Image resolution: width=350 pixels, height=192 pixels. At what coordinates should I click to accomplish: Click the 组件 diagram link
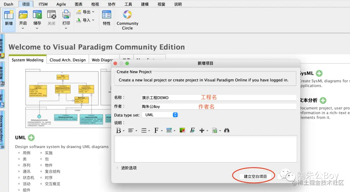pyautogui.click(x=27, y=190)
